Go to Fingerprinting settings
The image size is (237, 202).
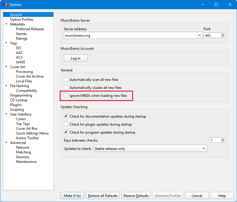[x=21, y=95]
